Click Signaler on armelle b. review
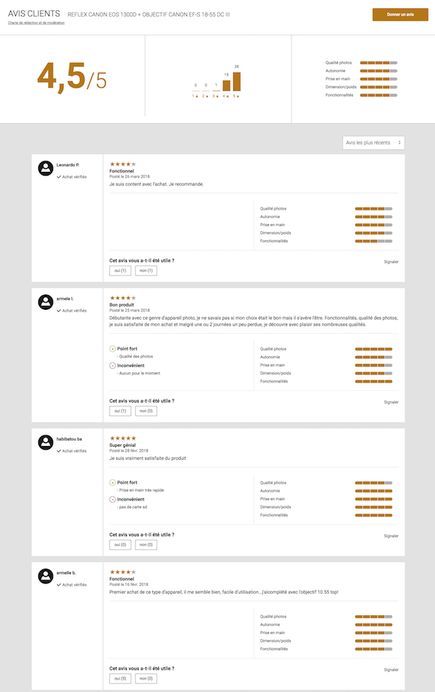The height and width of the screenshot is (692, 435). click(391, 670)
